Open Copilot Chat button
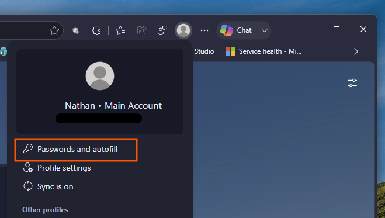The height and width of the screenshot is (218, 385). (236, 30)
